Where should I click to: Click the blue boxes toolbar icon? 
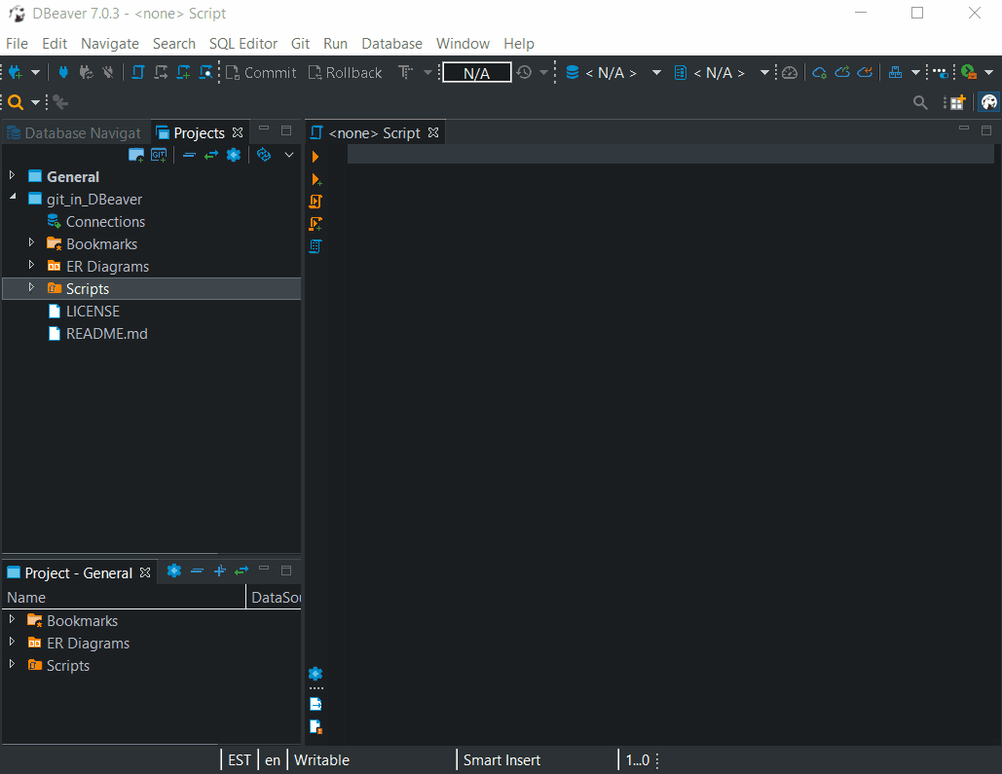[895, 73]
